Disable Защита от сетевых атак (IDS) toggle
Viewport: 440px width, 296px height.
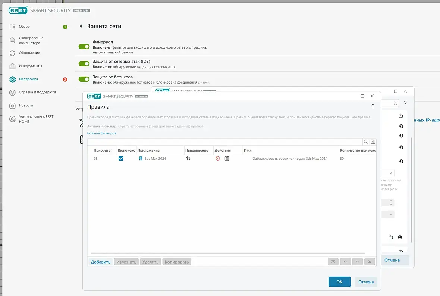point(84,64)
